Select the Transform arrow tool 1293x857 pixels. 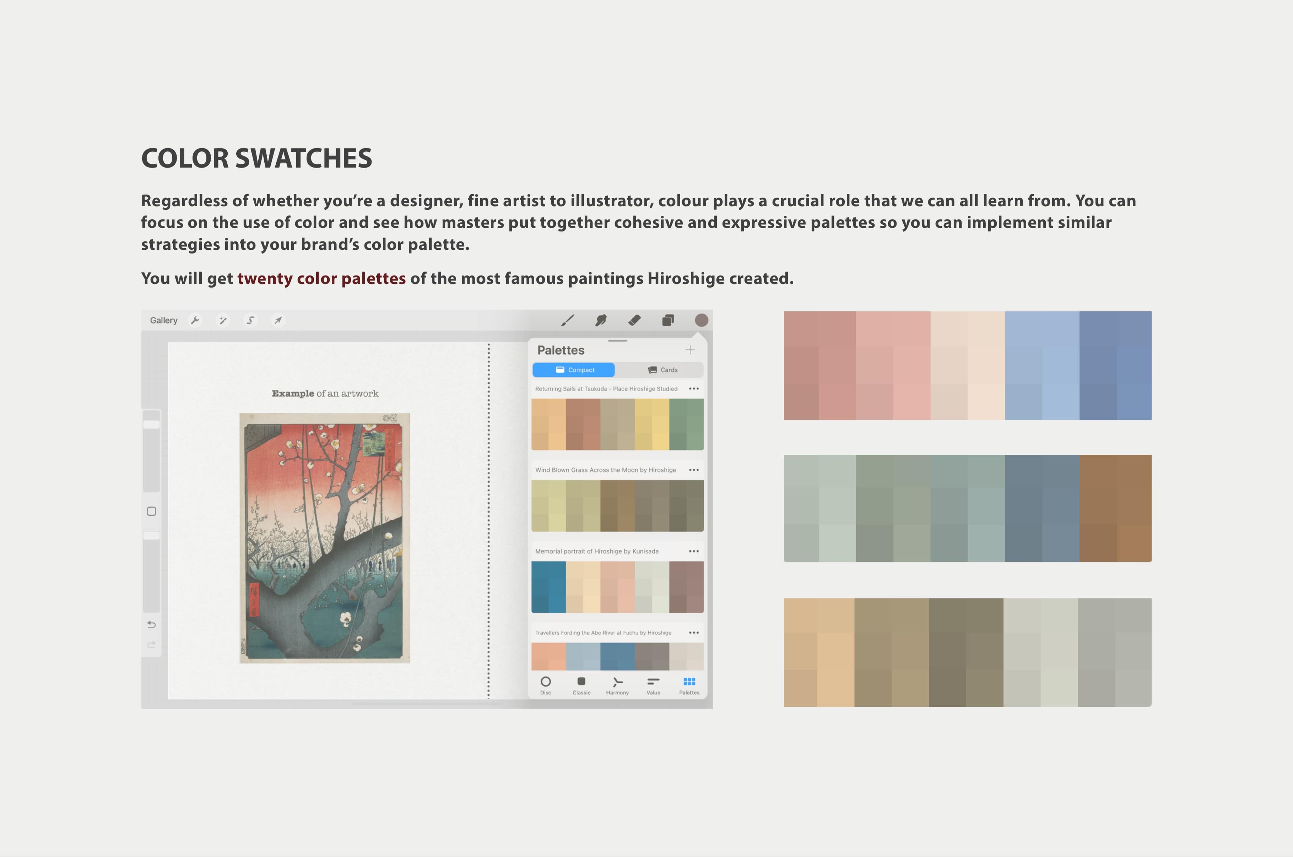[278, 320]
